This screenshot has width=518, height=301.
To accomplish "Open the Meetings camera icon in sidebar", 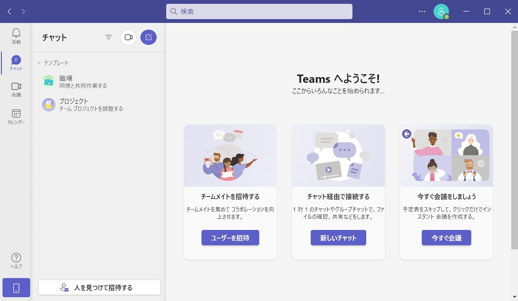I will 16,89.
